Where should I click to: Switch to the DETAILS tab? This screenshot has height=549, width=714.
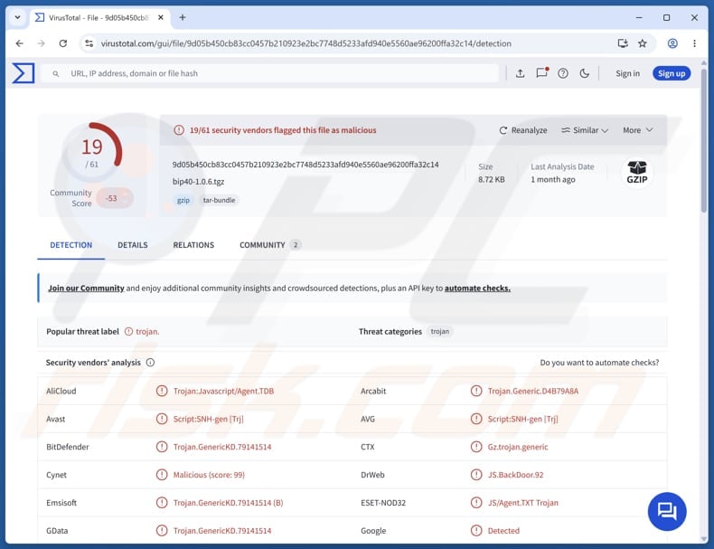[133, 245]
